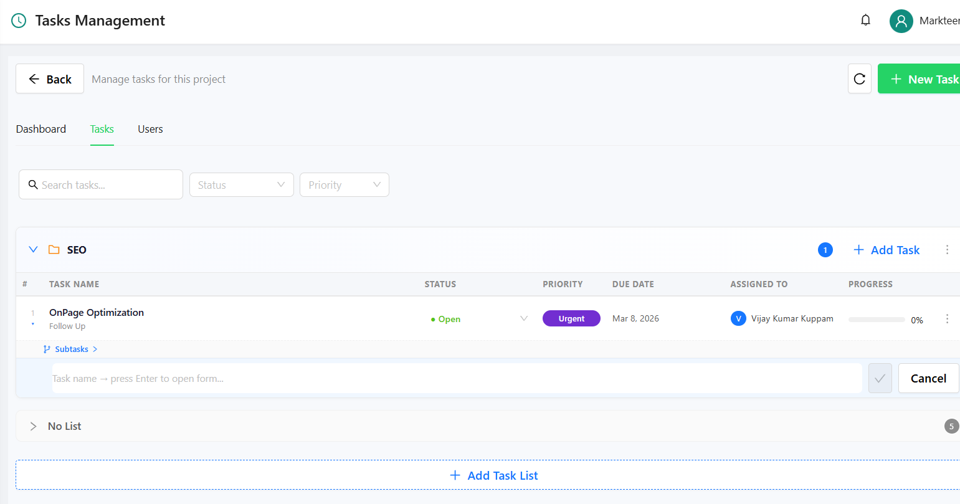Image resolution: width=960 pixels, height=504 pixels.
Task: Open the Priority filter dropdown
Action: tap(344, 184)
